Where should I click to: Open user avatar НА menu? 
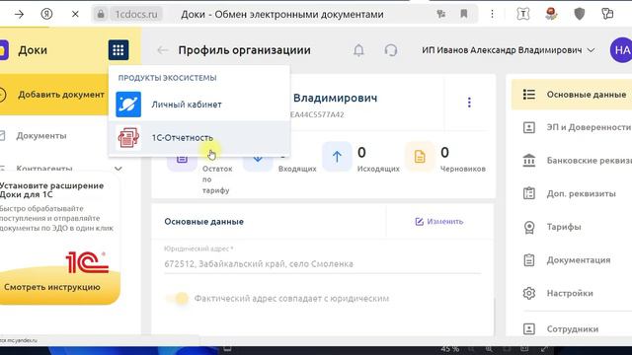[x=621, y=50]
